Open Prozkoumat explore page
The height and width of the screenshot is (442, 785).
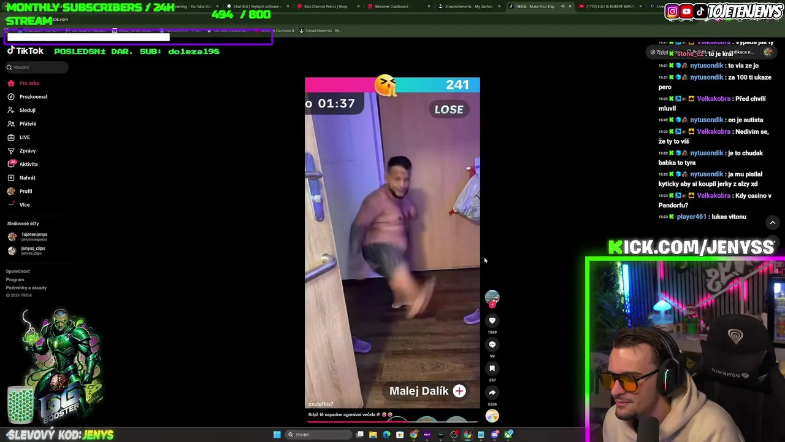tap(27, 96)
